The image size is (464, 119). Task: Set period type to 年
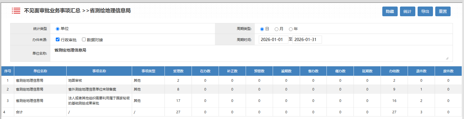(291, 29)
